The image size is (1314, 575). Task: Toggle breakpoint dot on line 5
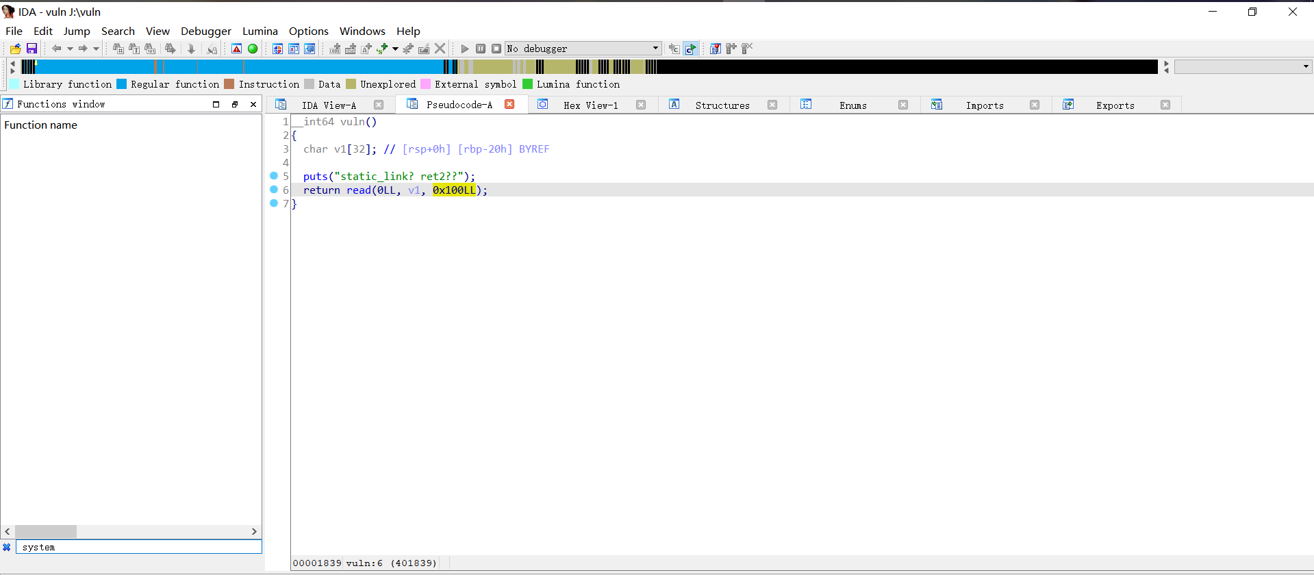pos(274,176)
